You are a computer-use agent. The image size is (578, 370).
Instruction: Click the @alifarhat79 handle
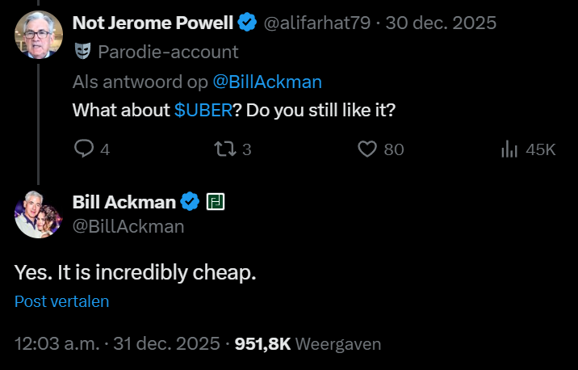(x=318, y=23)
